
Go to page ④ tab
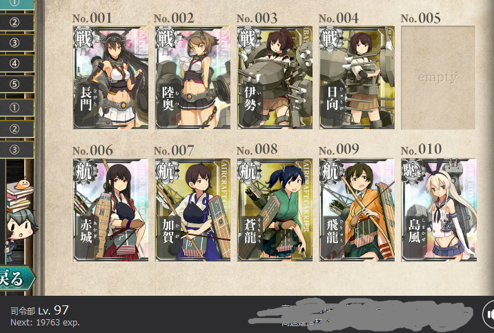(17, 63)
